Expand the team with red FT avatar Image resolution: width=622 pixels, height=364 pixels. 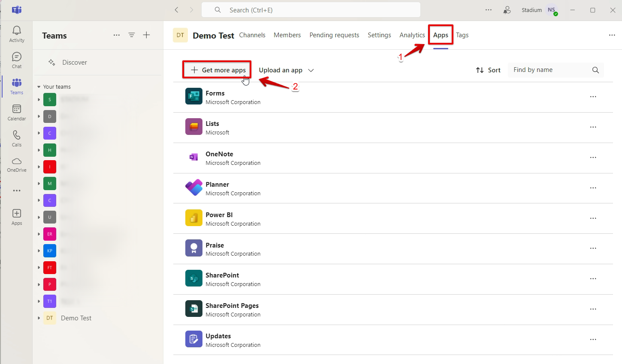click(39, 268)
